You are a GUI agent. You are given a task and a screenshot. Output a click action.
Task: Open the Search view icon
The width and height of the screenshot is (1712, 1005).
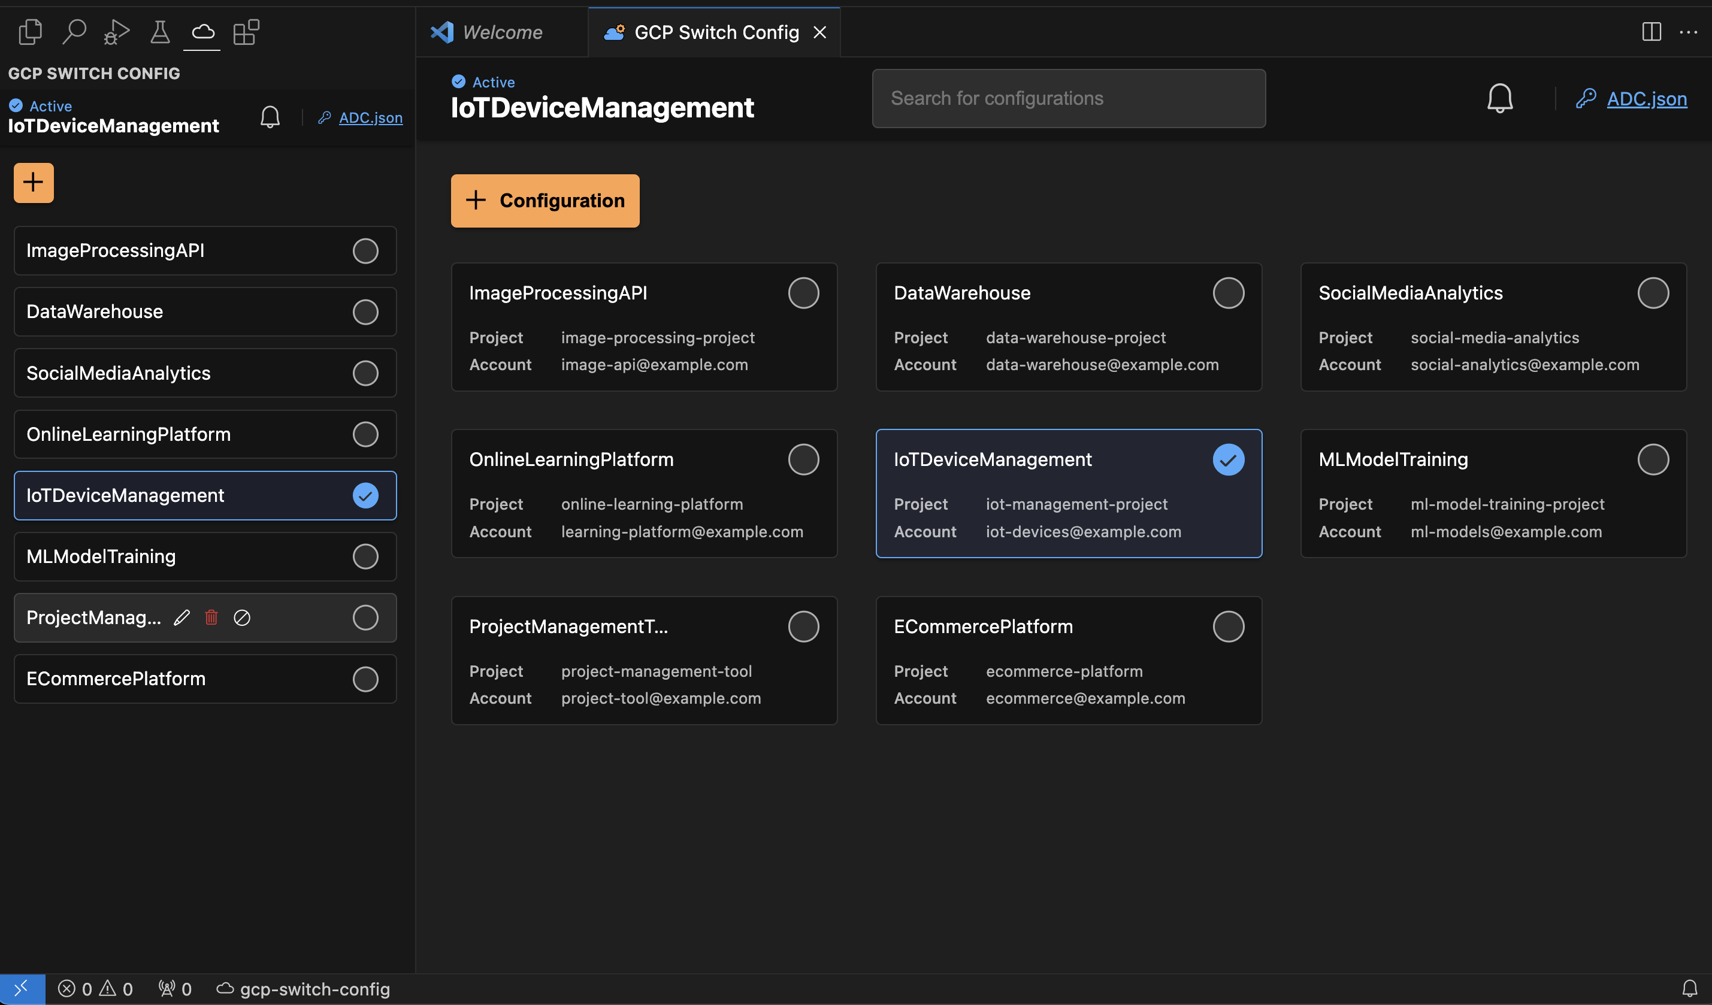tap(74, 32)
